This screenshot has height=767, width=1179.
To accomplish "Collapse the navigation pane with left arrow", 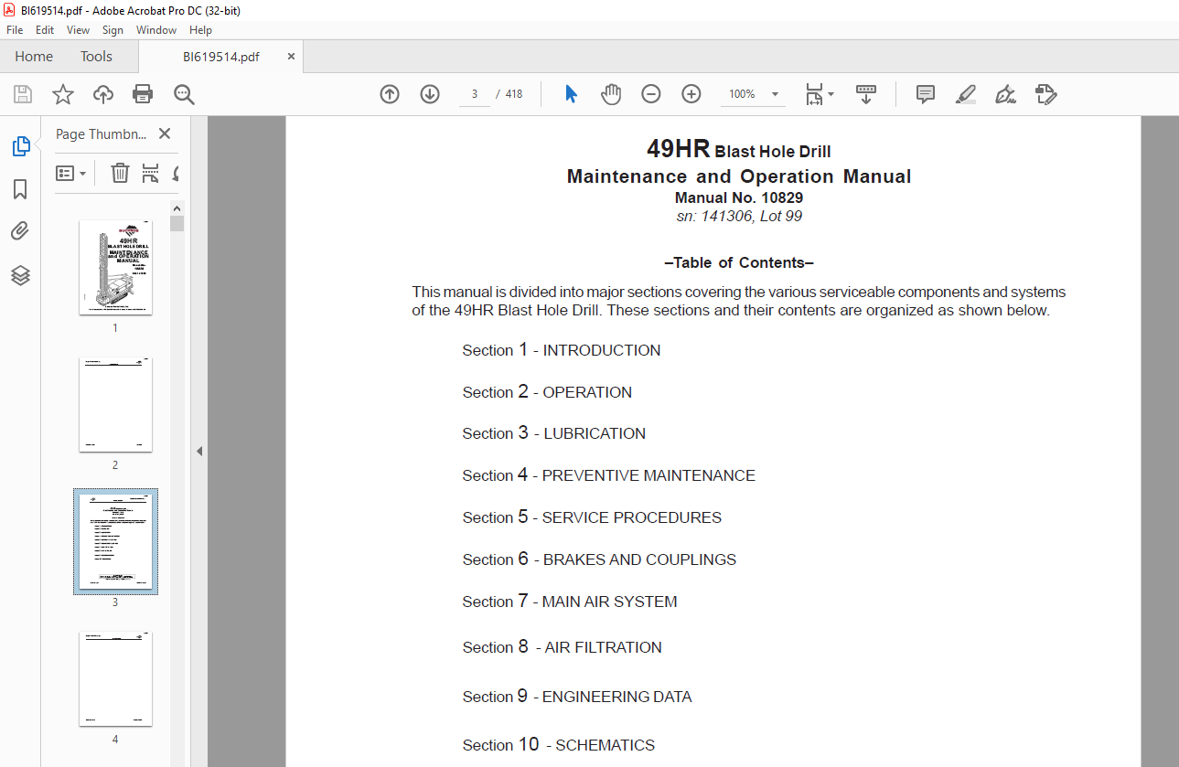I will (x=199, y=451).
